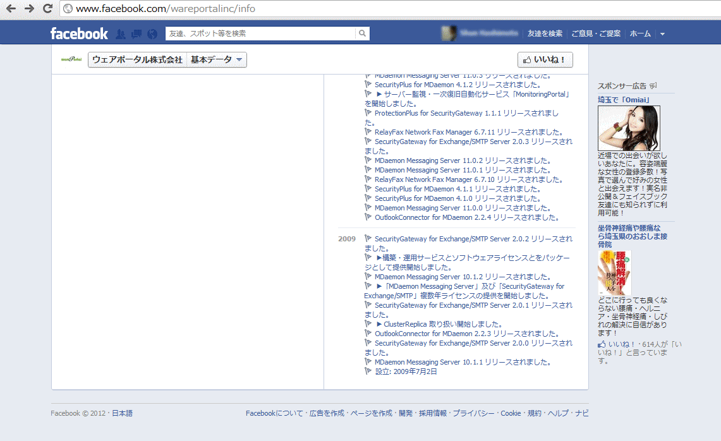Click the flag icon beside 設立: 2009年7月2日

[368, 371]
